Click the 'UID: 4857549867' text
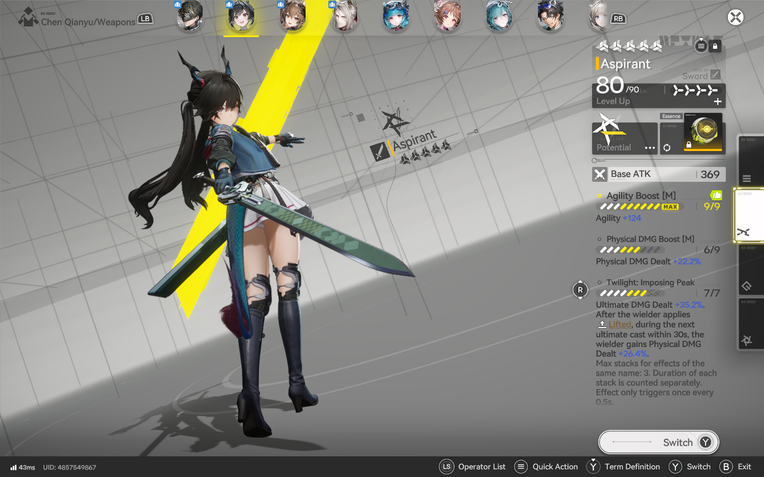 (70, 467)
